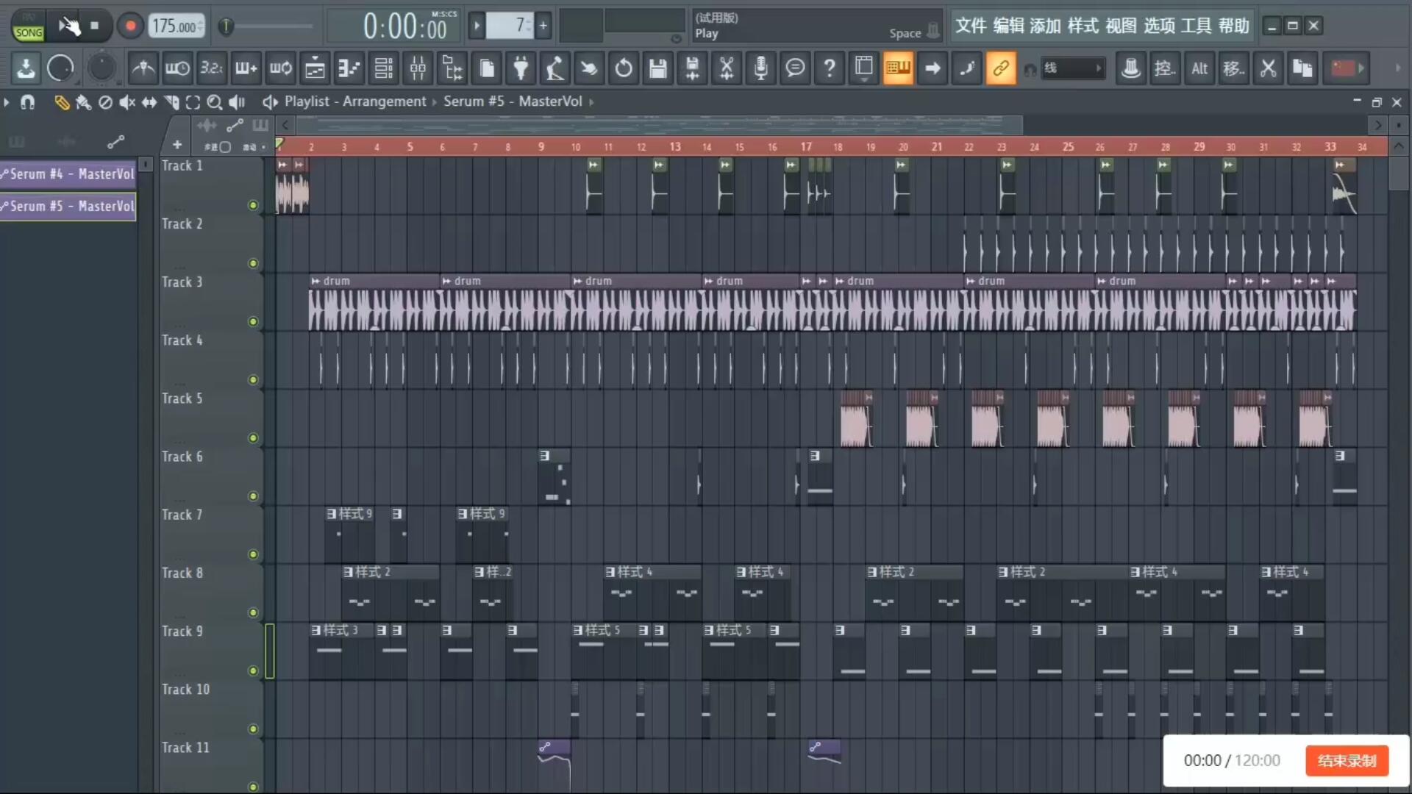Click the 175.000 tempo field
1412x794 pixels.
[176, 26]
